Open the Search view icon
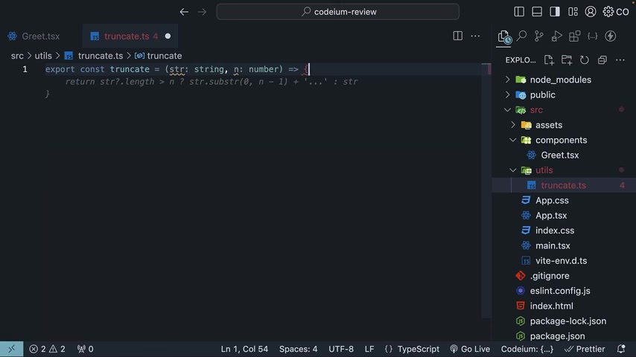 point(521,36)
